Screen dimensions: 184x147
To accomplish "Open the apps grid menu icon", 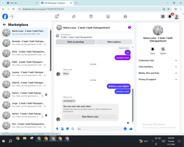I will (163, 17).
